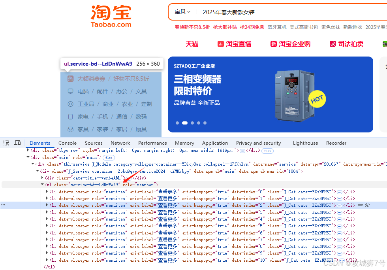Collapse the div class main node
Viewport: 387px width, 270px height.
pyautogui.click(x=28, y=157)
